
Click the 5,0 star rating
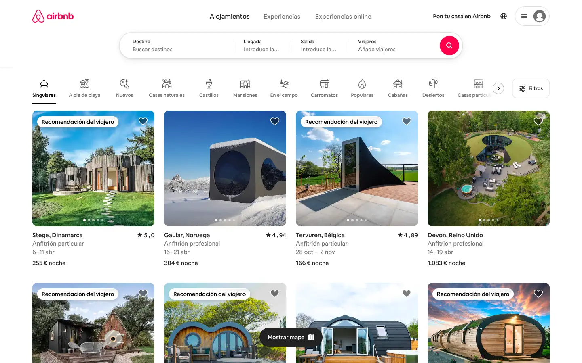[146, 235]
